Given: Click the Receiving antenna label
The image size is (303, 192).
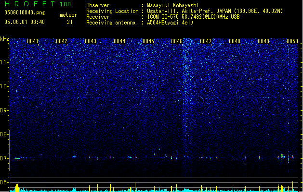Looking at the screenshot, I should tap(111, 23).
